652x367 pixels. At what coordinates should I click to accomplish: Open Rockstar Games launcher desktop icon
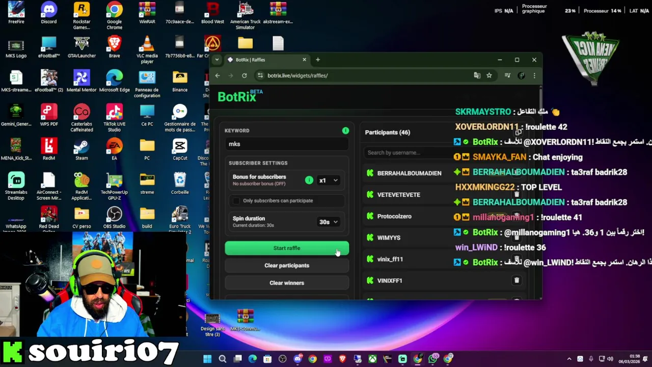pos(81,15)
